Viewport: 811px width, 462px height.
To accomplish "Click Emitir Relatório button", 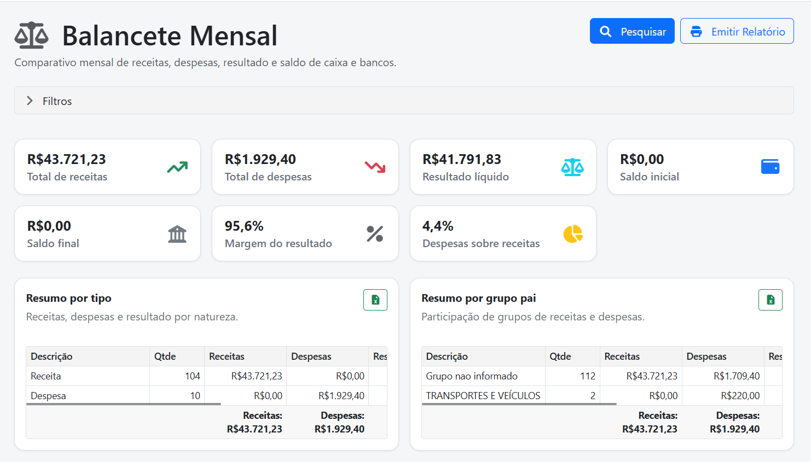I will click(737, 31).
